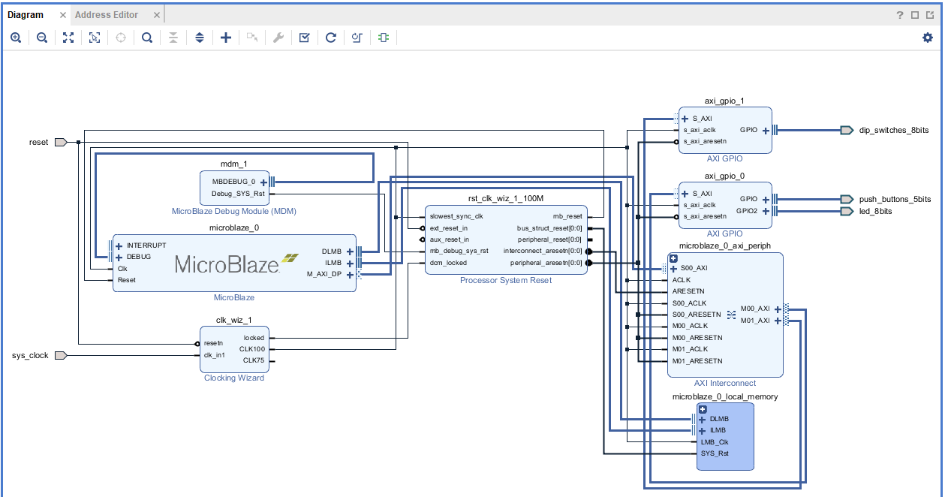Select the clk_wiz_1 block title
This screenshot has width=945, height=497.
[234, 320]
